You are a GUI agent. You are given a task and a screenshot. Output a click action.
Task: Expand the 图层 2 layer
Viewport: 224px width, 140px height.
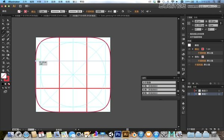[x=196, y=91]
